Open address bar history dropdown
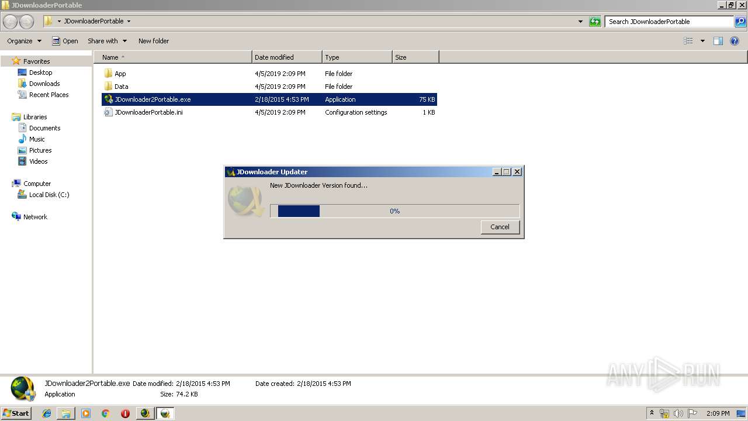This screenshot has height=421, width=748. [x=580, y=22]
